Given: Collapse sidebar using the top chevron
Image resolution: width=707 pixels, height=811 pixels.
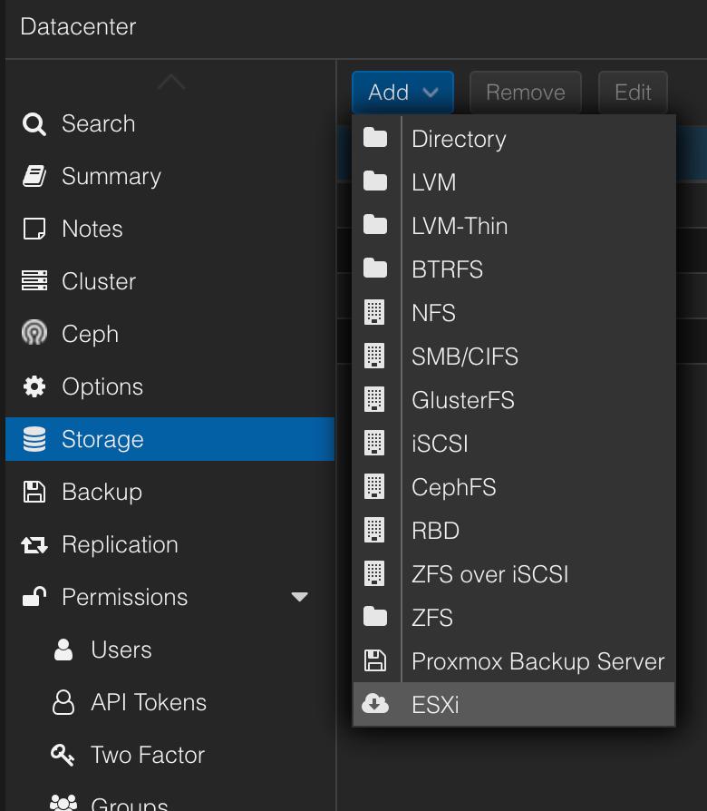Looking at the screenshot, I should (x=171, y=83).
